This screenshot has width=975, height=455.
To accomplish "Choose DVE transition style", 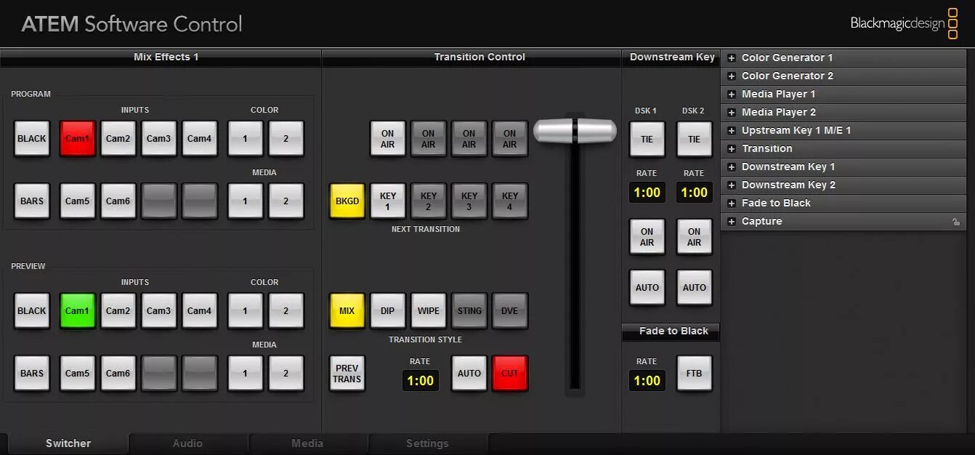I will point(510,310).
